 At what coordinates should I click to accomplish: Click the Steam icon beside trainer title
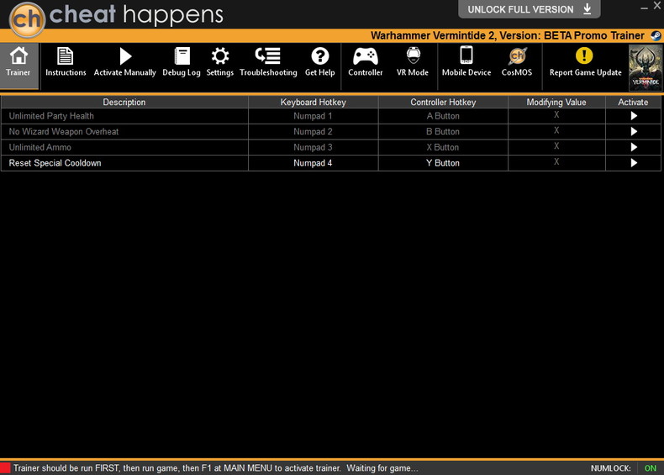tap(656, 35)
